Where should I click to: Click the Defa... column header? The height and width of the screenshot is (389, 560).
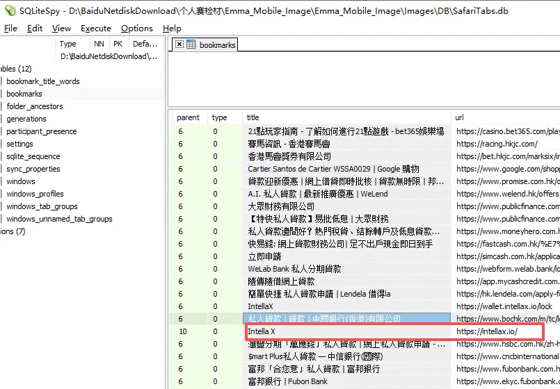coord(145,44)
